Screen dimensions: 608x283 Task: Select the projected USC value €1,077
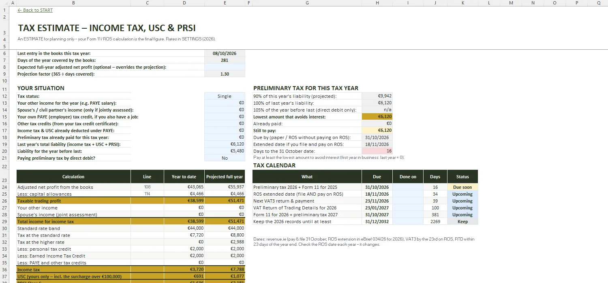coord(225,277)
